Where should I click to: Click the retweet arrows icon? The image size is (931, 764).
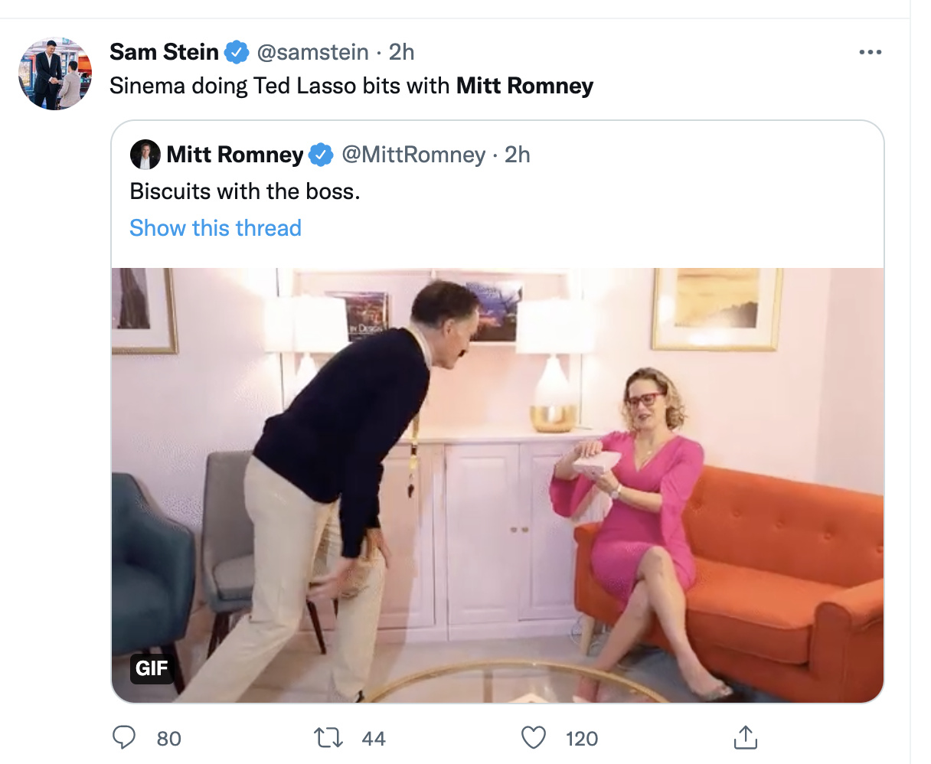coord(328,738)
